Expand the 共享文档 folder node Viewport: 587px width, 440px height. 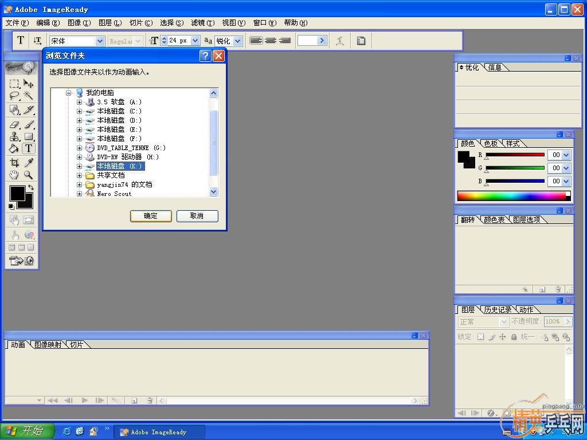click(x=79, y=175)
